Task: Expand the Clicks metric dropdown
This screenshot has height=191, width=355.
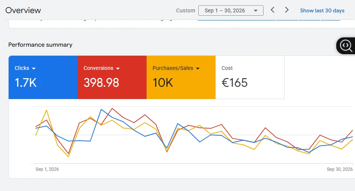Action: [x=34, y=68]
